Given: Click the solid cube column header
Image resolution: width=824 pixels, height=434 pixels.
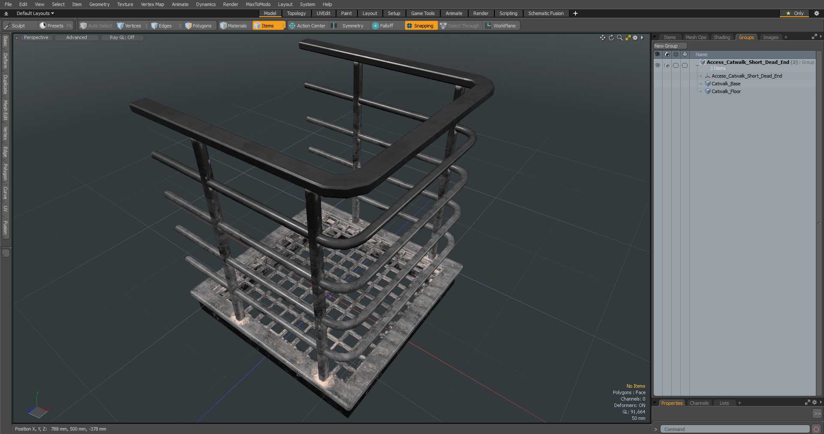Looking at the screenshot, I should (x=685, y=54).
